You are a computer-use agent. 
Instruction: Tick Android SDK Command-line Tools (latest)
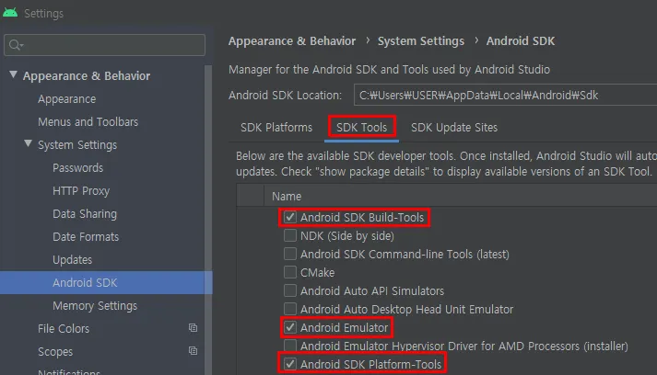[290, 255]
